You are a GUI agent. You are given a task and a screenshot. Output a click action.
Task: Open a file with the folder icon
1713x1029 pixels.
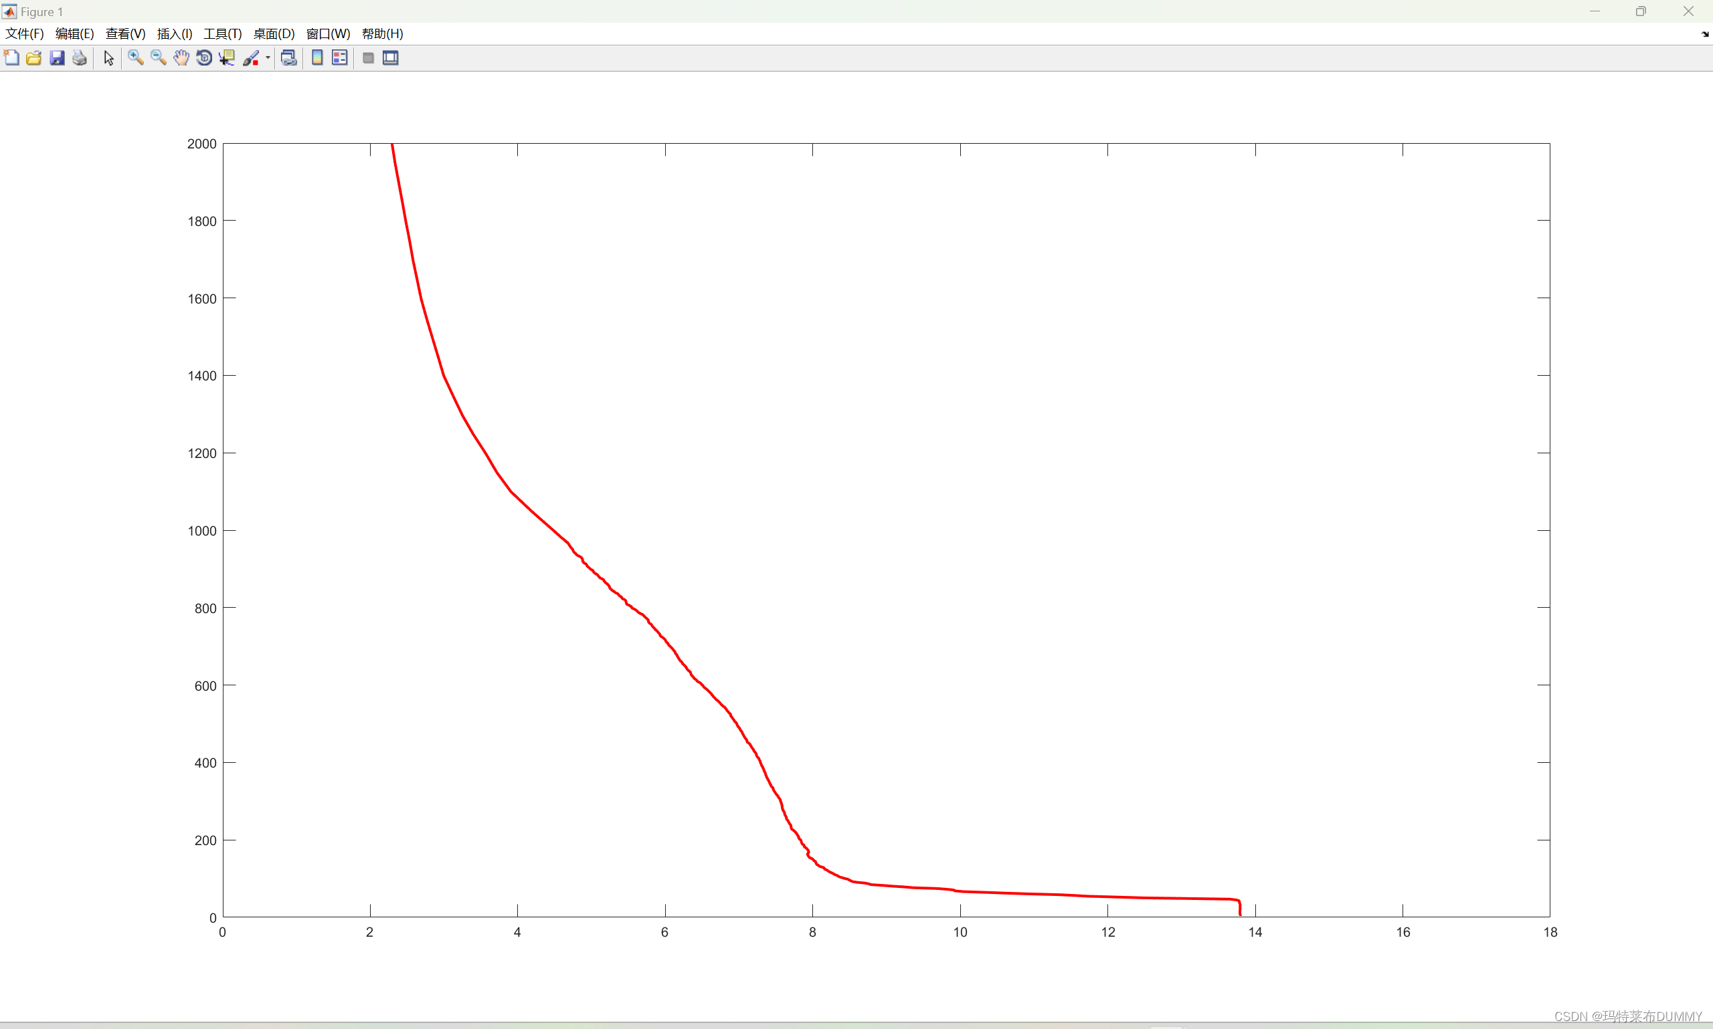[x=34, y=58]
